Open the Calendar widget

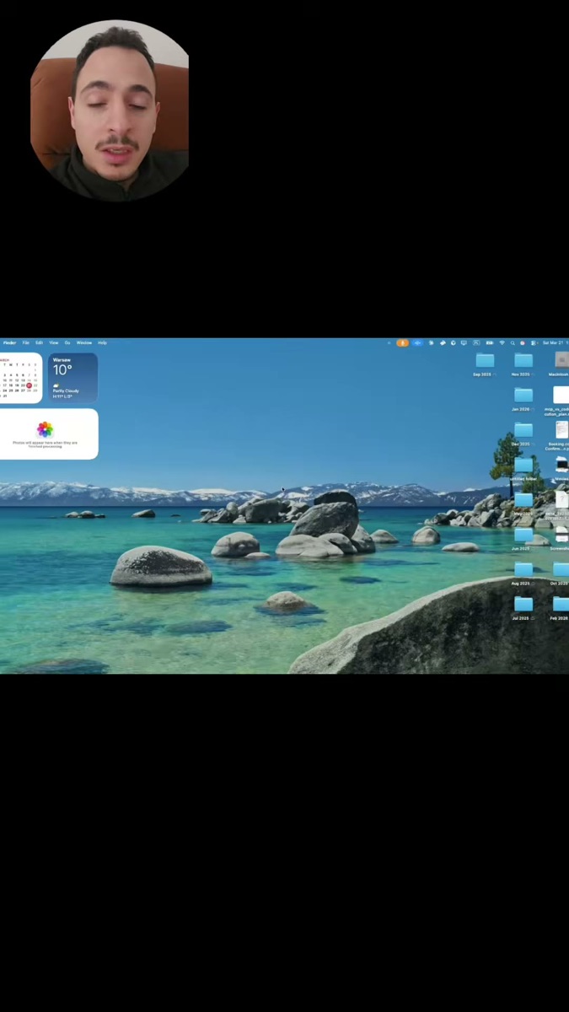tap(20, 378)
